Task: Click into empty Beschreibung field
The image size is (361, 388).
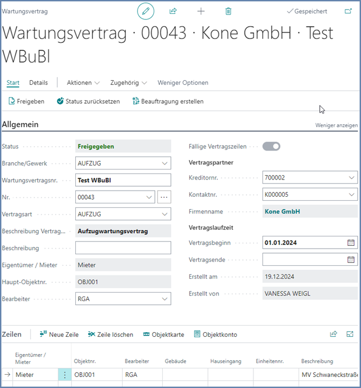Action: point(123,248)
